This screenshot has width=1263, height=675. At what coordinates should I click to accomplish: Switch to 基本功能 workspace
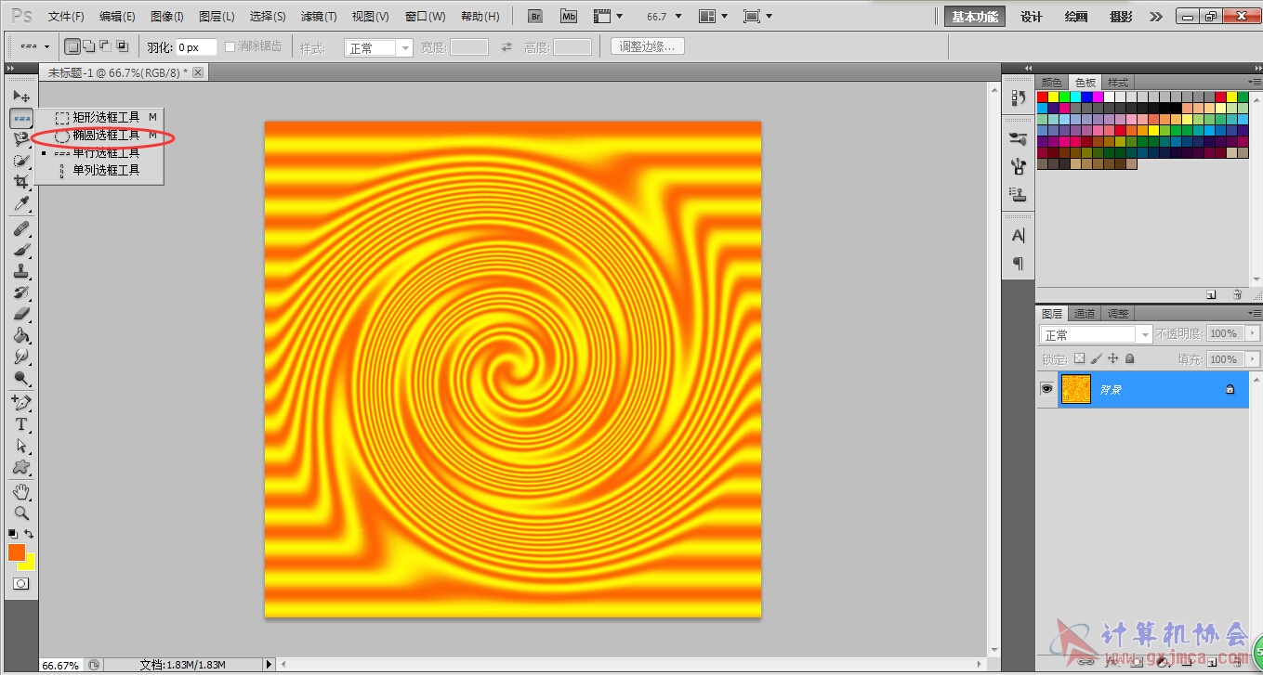tap(975, 17)
